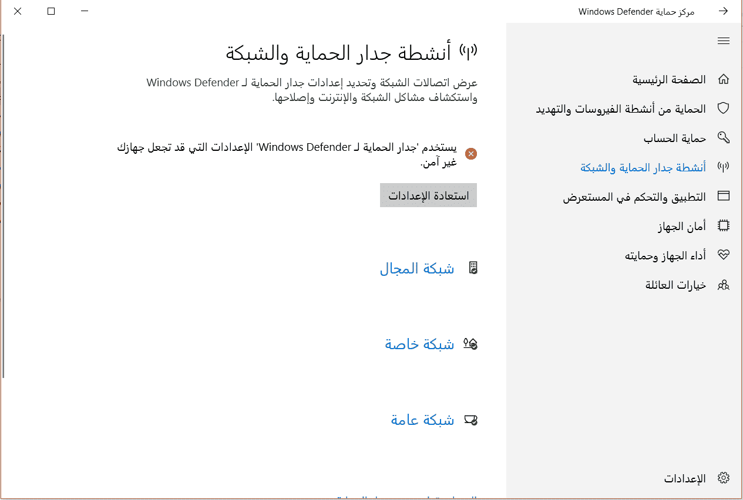Open the hamburger navigation menu icon
Viewport: 743px width, 500px height.
point(724,40)
